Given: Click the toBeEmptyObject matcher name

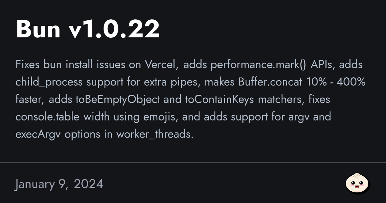Looking at the screenshot, I should pos(118,100).
